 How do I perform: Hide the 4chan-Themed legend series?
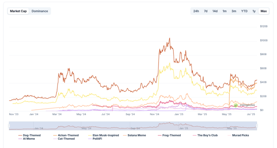coord(68,135)
